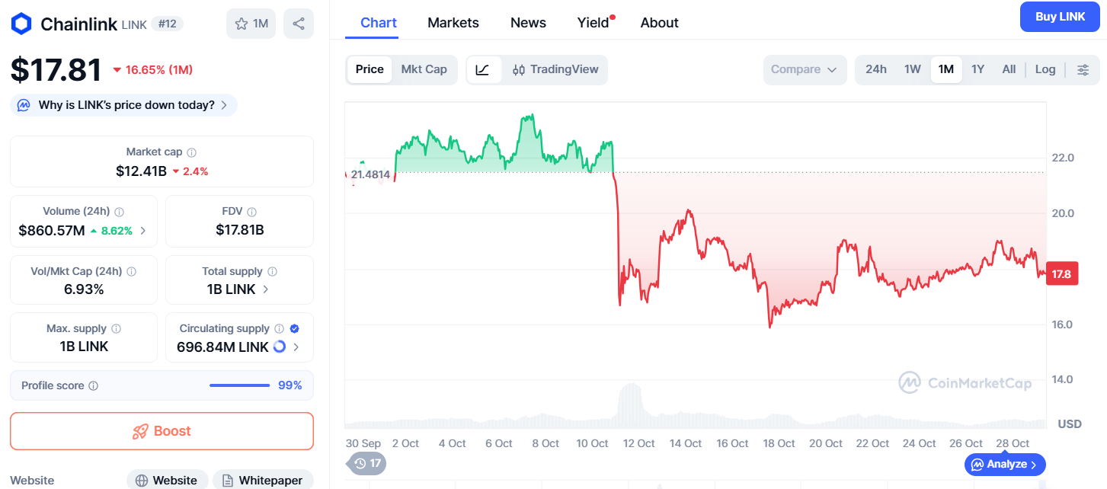Click the Profile score progress bar
1107x489 pixels.
click(239, 385)
